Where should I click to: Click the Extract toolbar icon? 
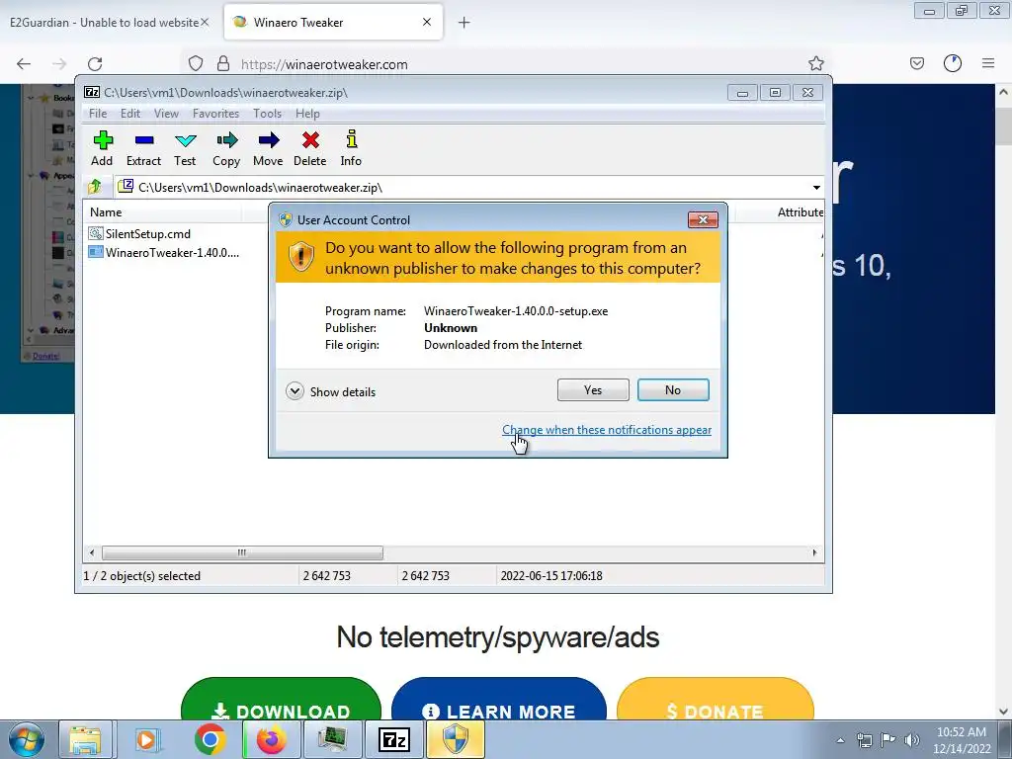tap(143, 148)
